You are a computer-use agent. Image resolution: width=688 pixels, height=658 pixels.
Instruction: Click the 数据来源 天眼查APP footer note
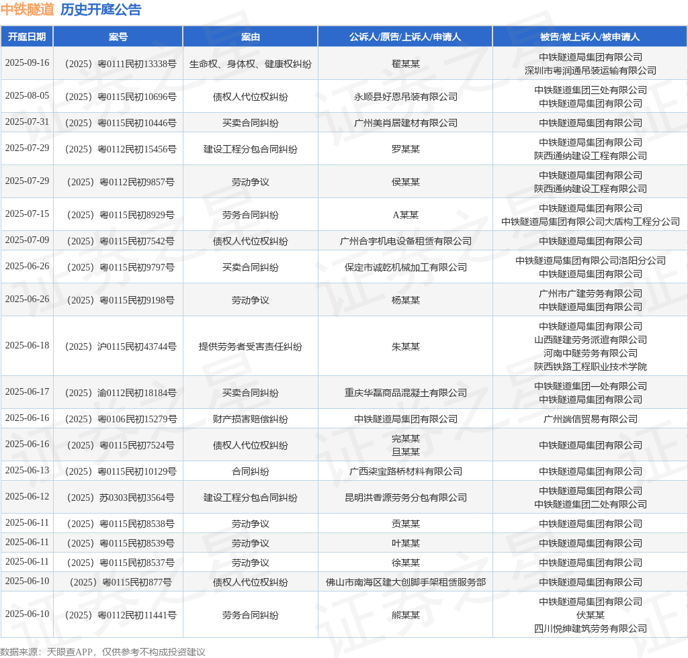[103, 652]
